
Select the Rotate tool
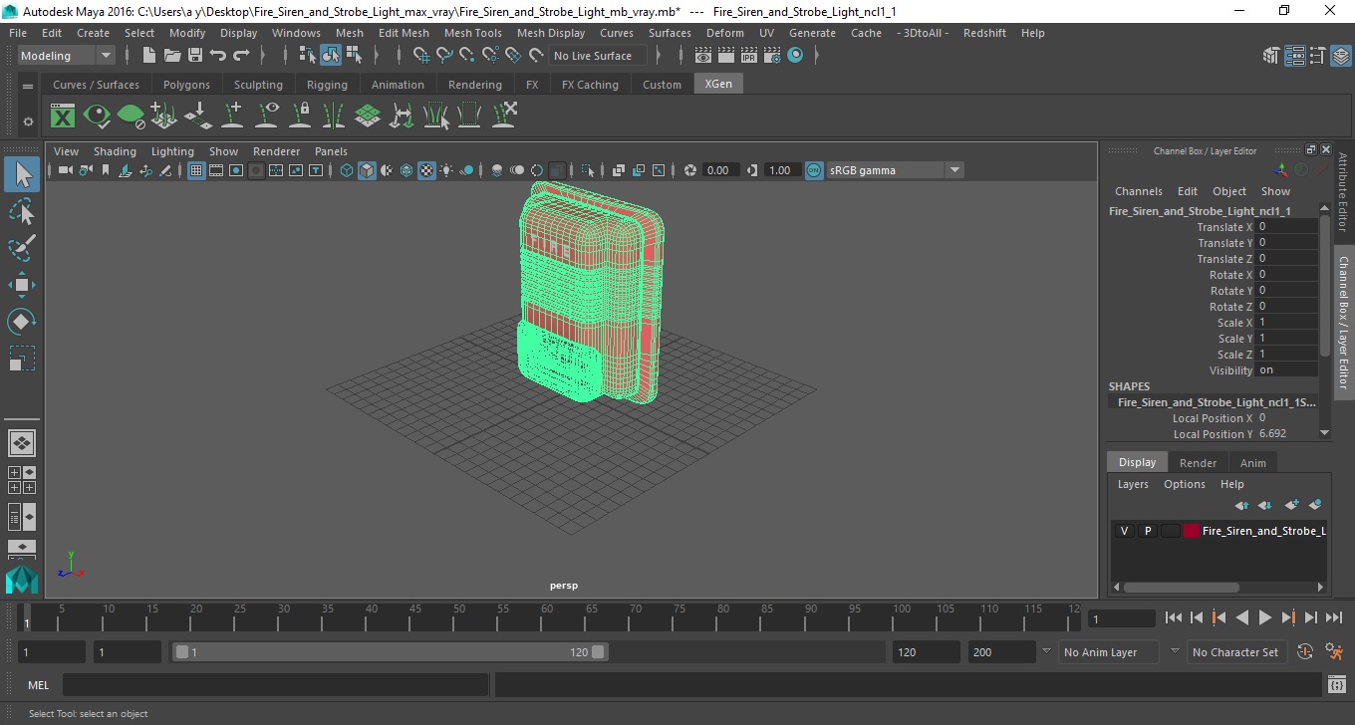[22, 322]
